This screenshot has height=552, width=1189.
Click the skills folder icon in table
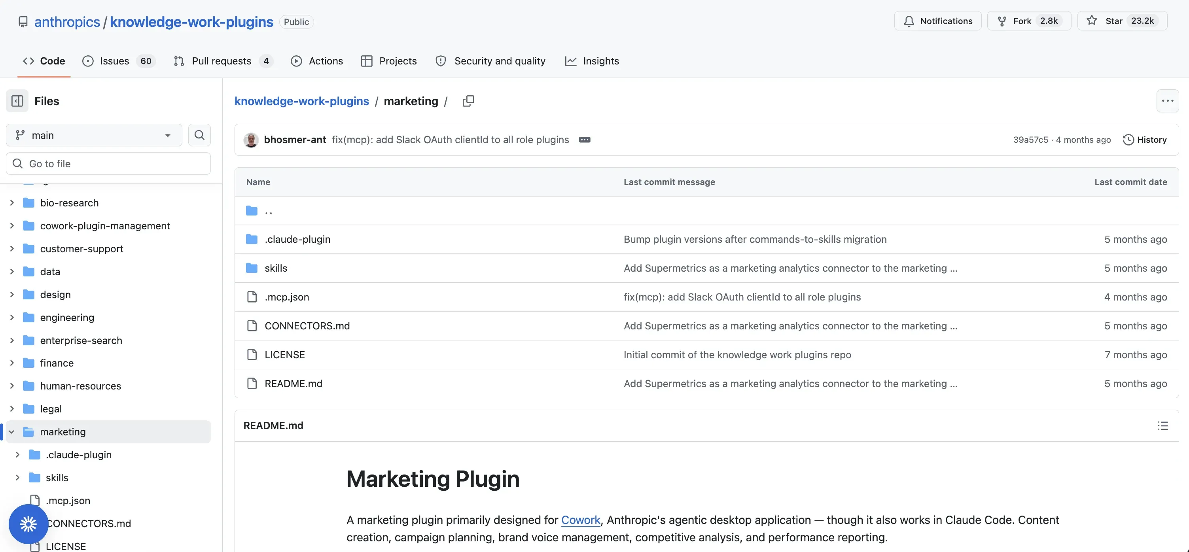(252, 268)
